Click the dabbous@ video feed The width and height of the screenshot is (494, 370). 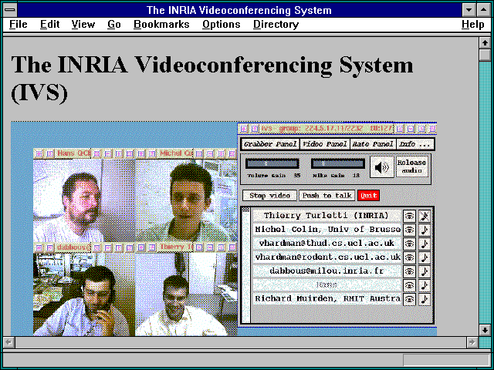click(x=84, y=294)
